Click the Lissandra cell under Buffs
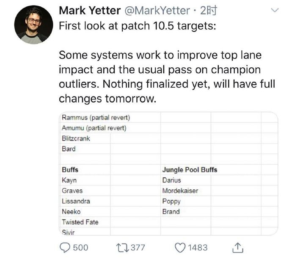Viewport: 292px width, 260px height. pyautogui.click(x=76, y=201)
